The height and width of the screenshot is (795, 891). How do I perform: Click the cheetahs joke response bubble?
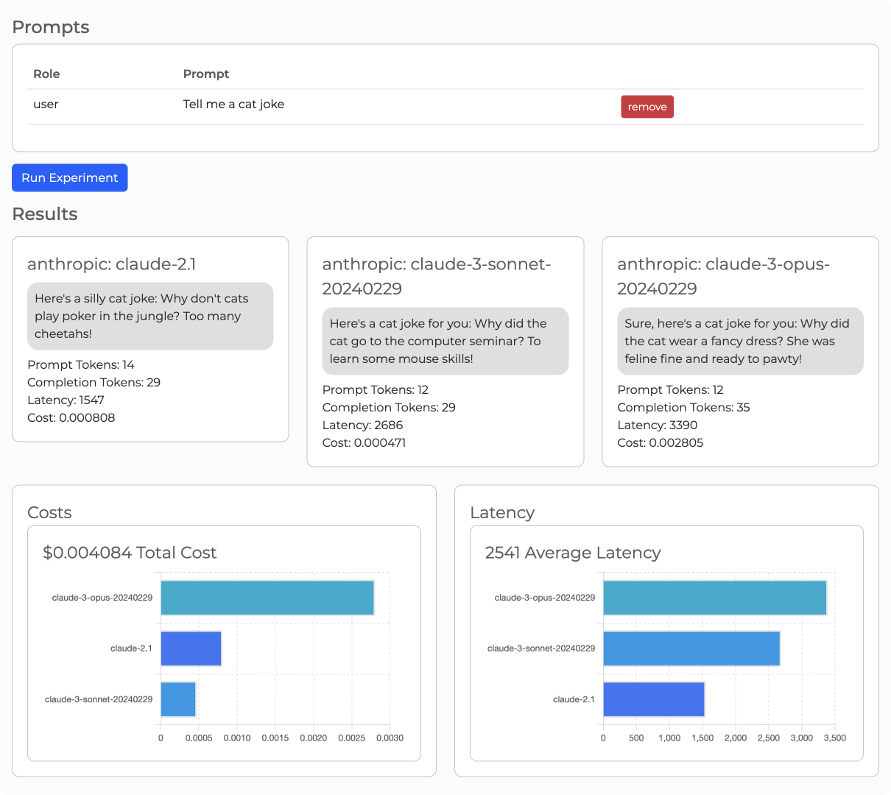(x=150, y=317)
